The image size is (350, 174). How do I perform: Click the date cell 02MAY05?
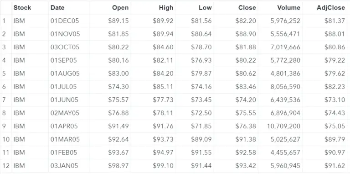(x=65, y=113)
